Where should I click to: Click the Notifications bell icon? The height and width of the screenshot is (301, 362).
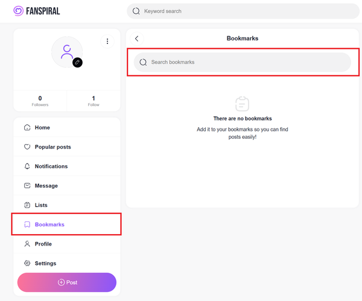coord(27,166)
